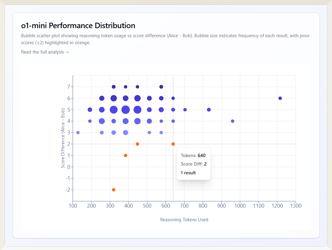
Task: Click the rightmost bubble in the score 7 row
Action: pos(161,87)
